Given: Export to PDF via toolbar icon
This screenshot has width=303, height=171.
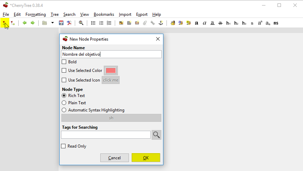Looking at the screenshot, I should tap(69, 23).
